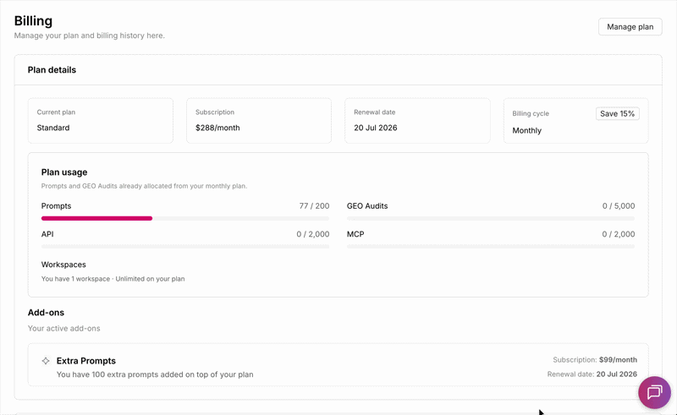Image resolution: width=677 pixels, height=415 pixels.
Task: Click the 77 / 200 prompts count
Action: [314, 205]
